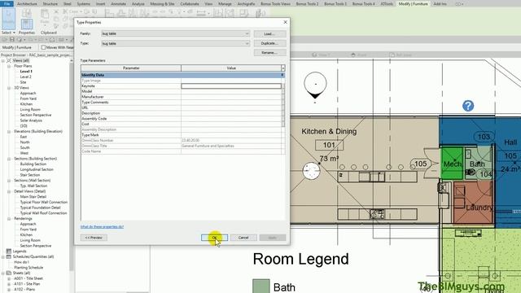521x293 pixels.
Task: Select Level 1 in the project browser
Action: coord(26,72)
